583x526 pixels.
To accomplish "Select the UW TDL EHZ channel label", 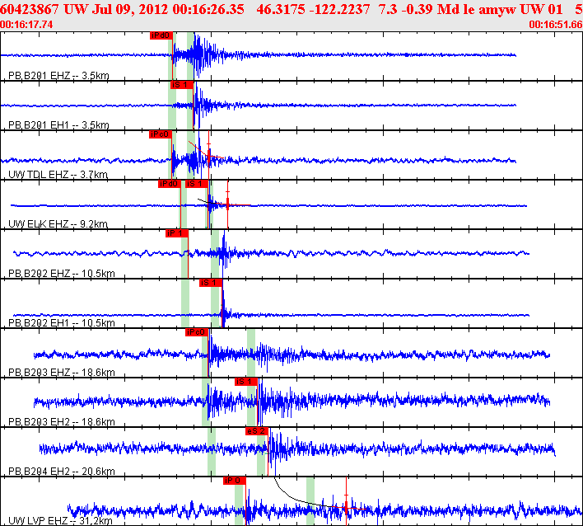I will (x=58, y=174).
